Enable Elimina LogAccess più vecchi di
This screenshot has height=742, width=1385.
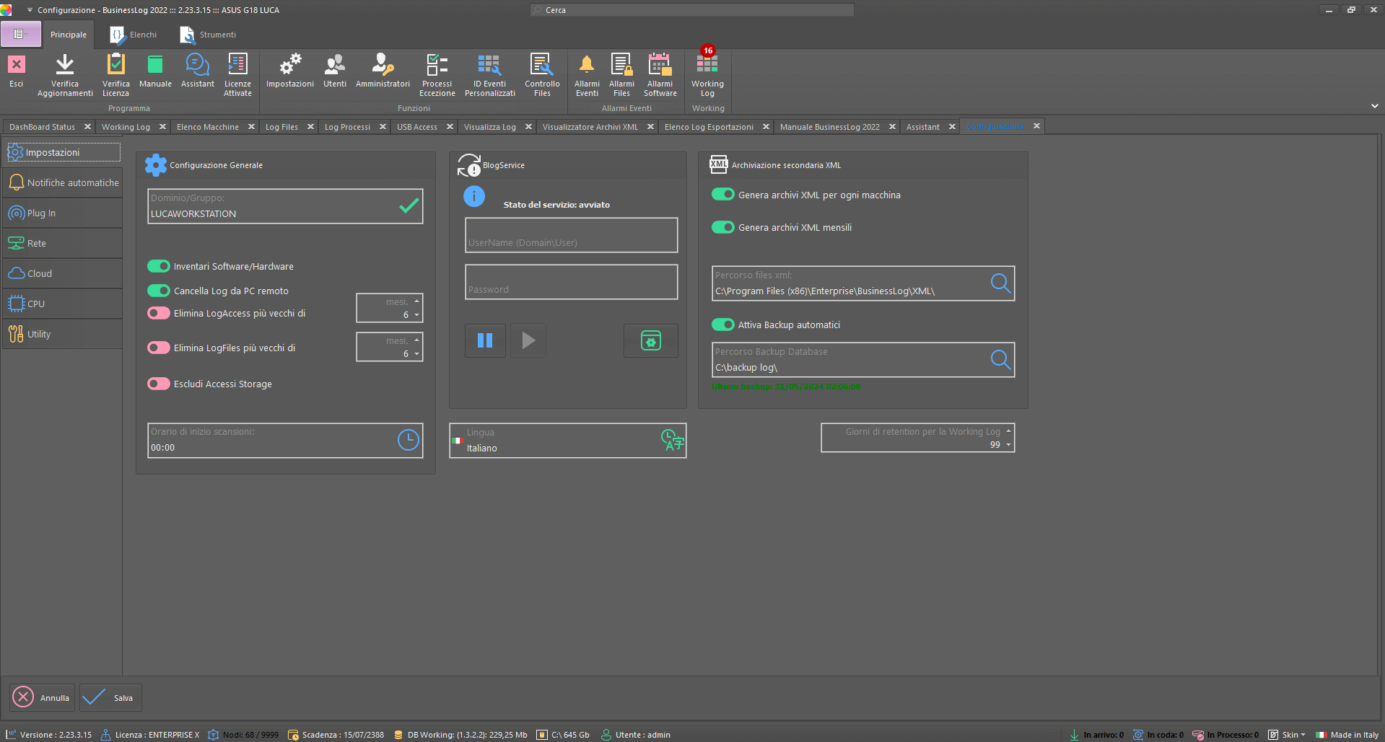tap(159, 313)
